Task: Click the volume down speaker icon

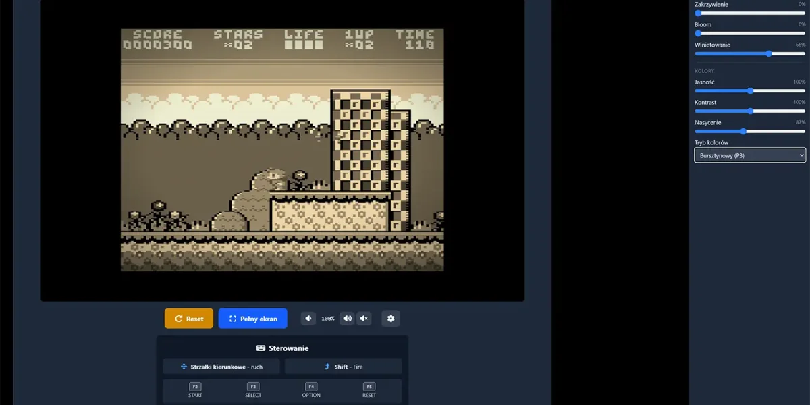Action: click(x=308, y=319)
